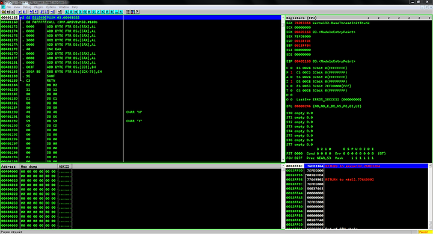433x234 pixels.
Task: Show Run trace with the ... icon
Action: (x=116, y=12)
